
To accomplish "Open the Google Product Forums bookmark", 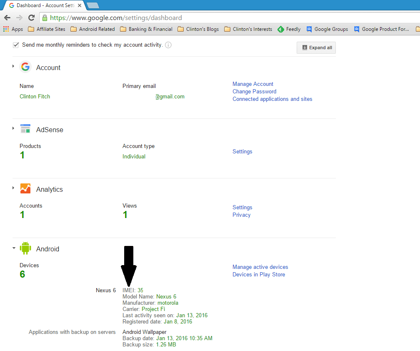I will (381, 29).
